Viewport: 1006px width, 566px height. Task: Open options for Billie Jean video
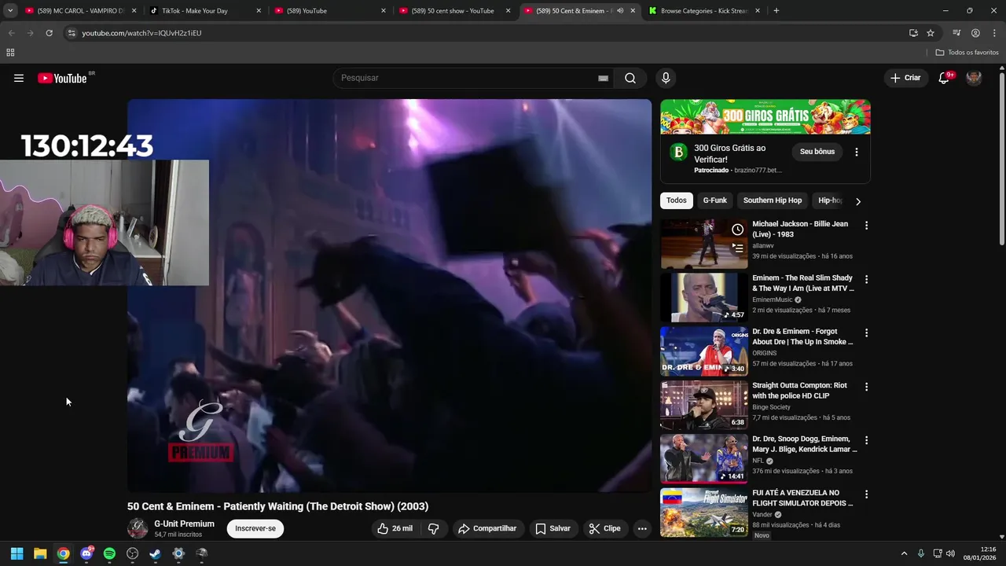coord(866,226)
